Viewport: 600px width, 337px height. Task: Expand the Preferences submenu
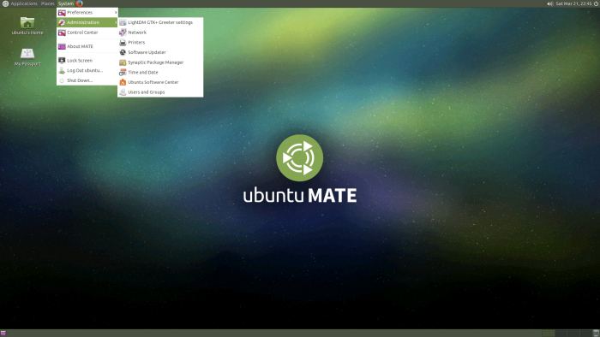click(87, 13)
